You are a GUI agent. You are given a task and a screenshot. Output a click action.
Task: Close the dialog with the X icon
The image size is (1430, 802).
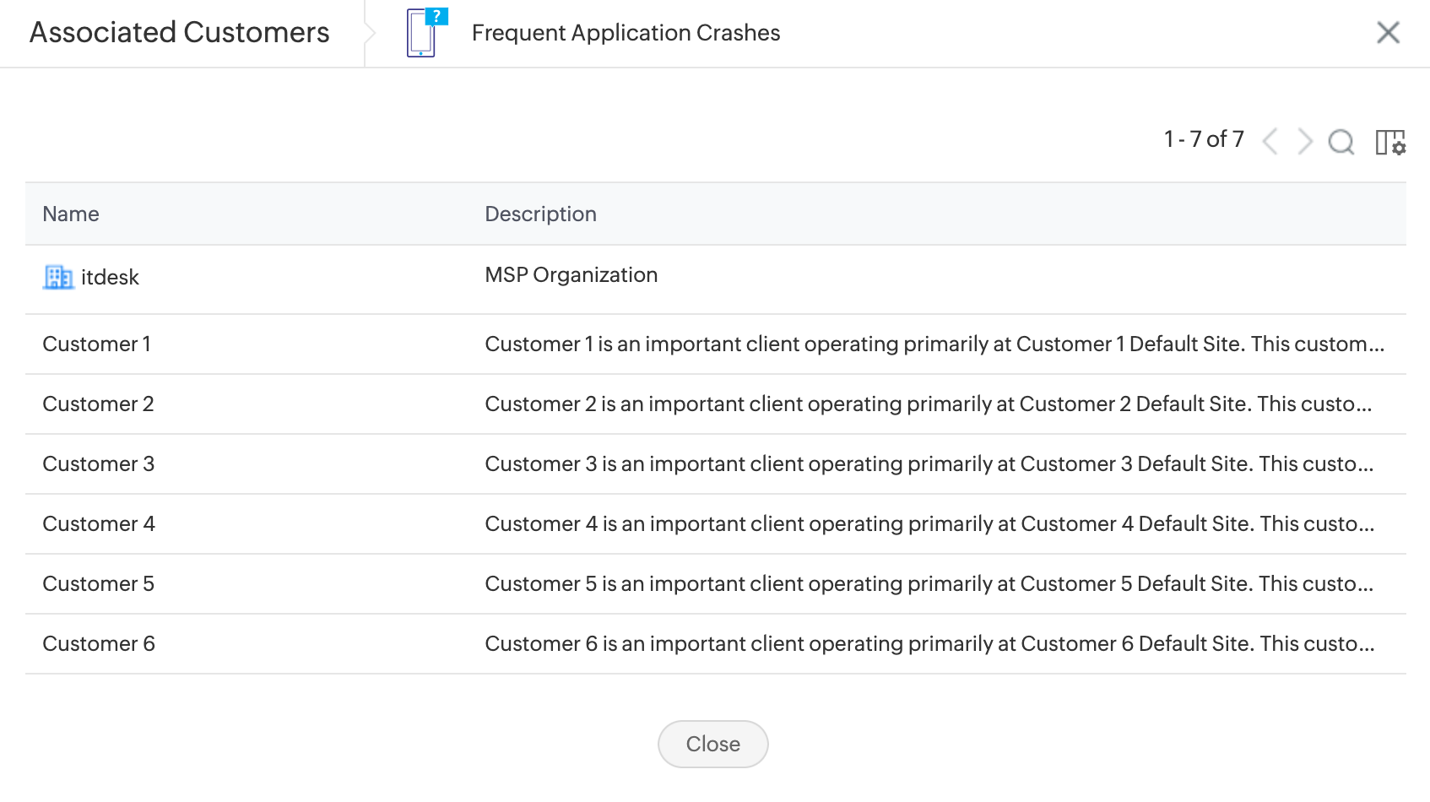tap(1388, 33)
